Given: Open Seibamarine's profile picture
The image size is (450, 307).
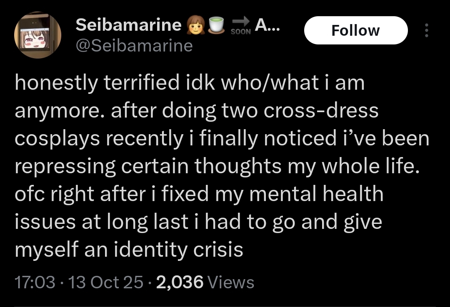Looking at the screenshot, I should [38, 35].
